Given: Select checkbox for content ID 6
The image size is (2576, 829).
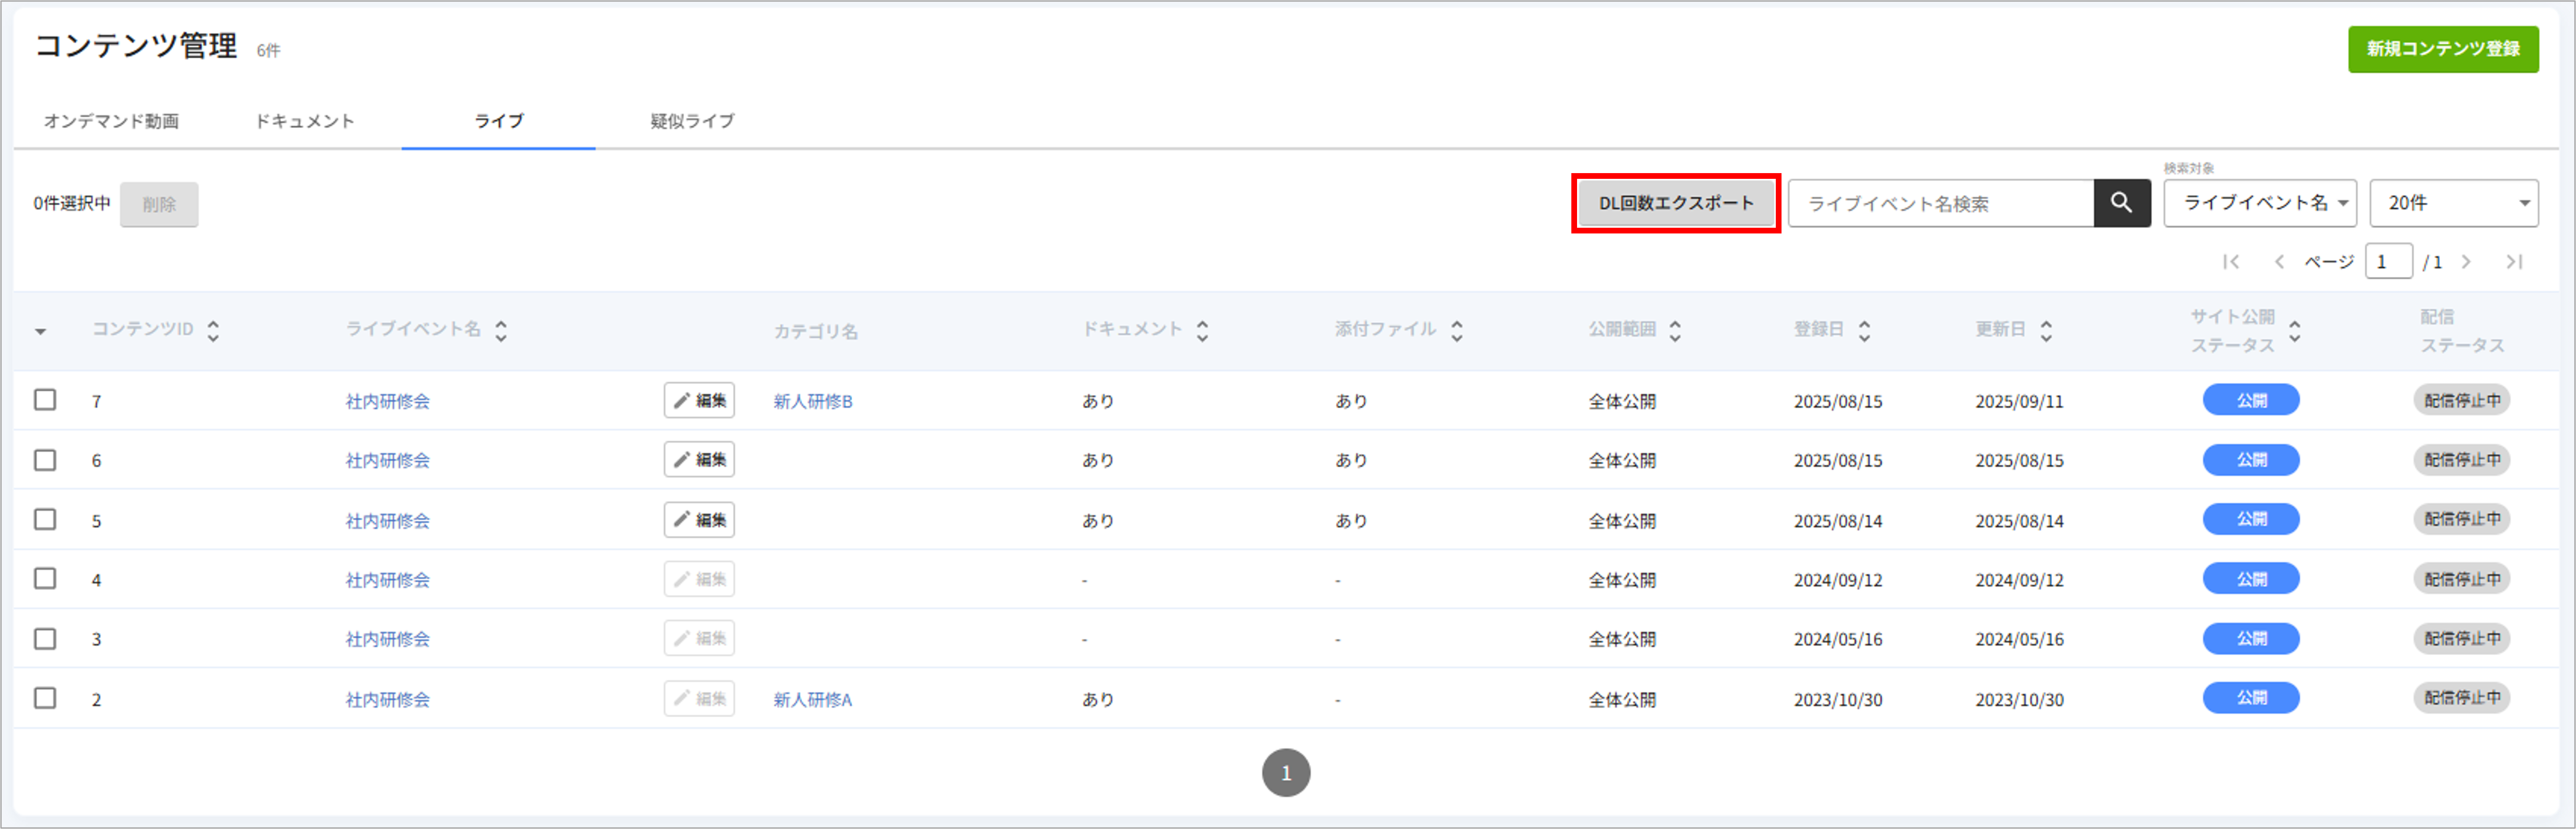Looking at the screenshot, I should pyautogui.click(x=45, y=460).
